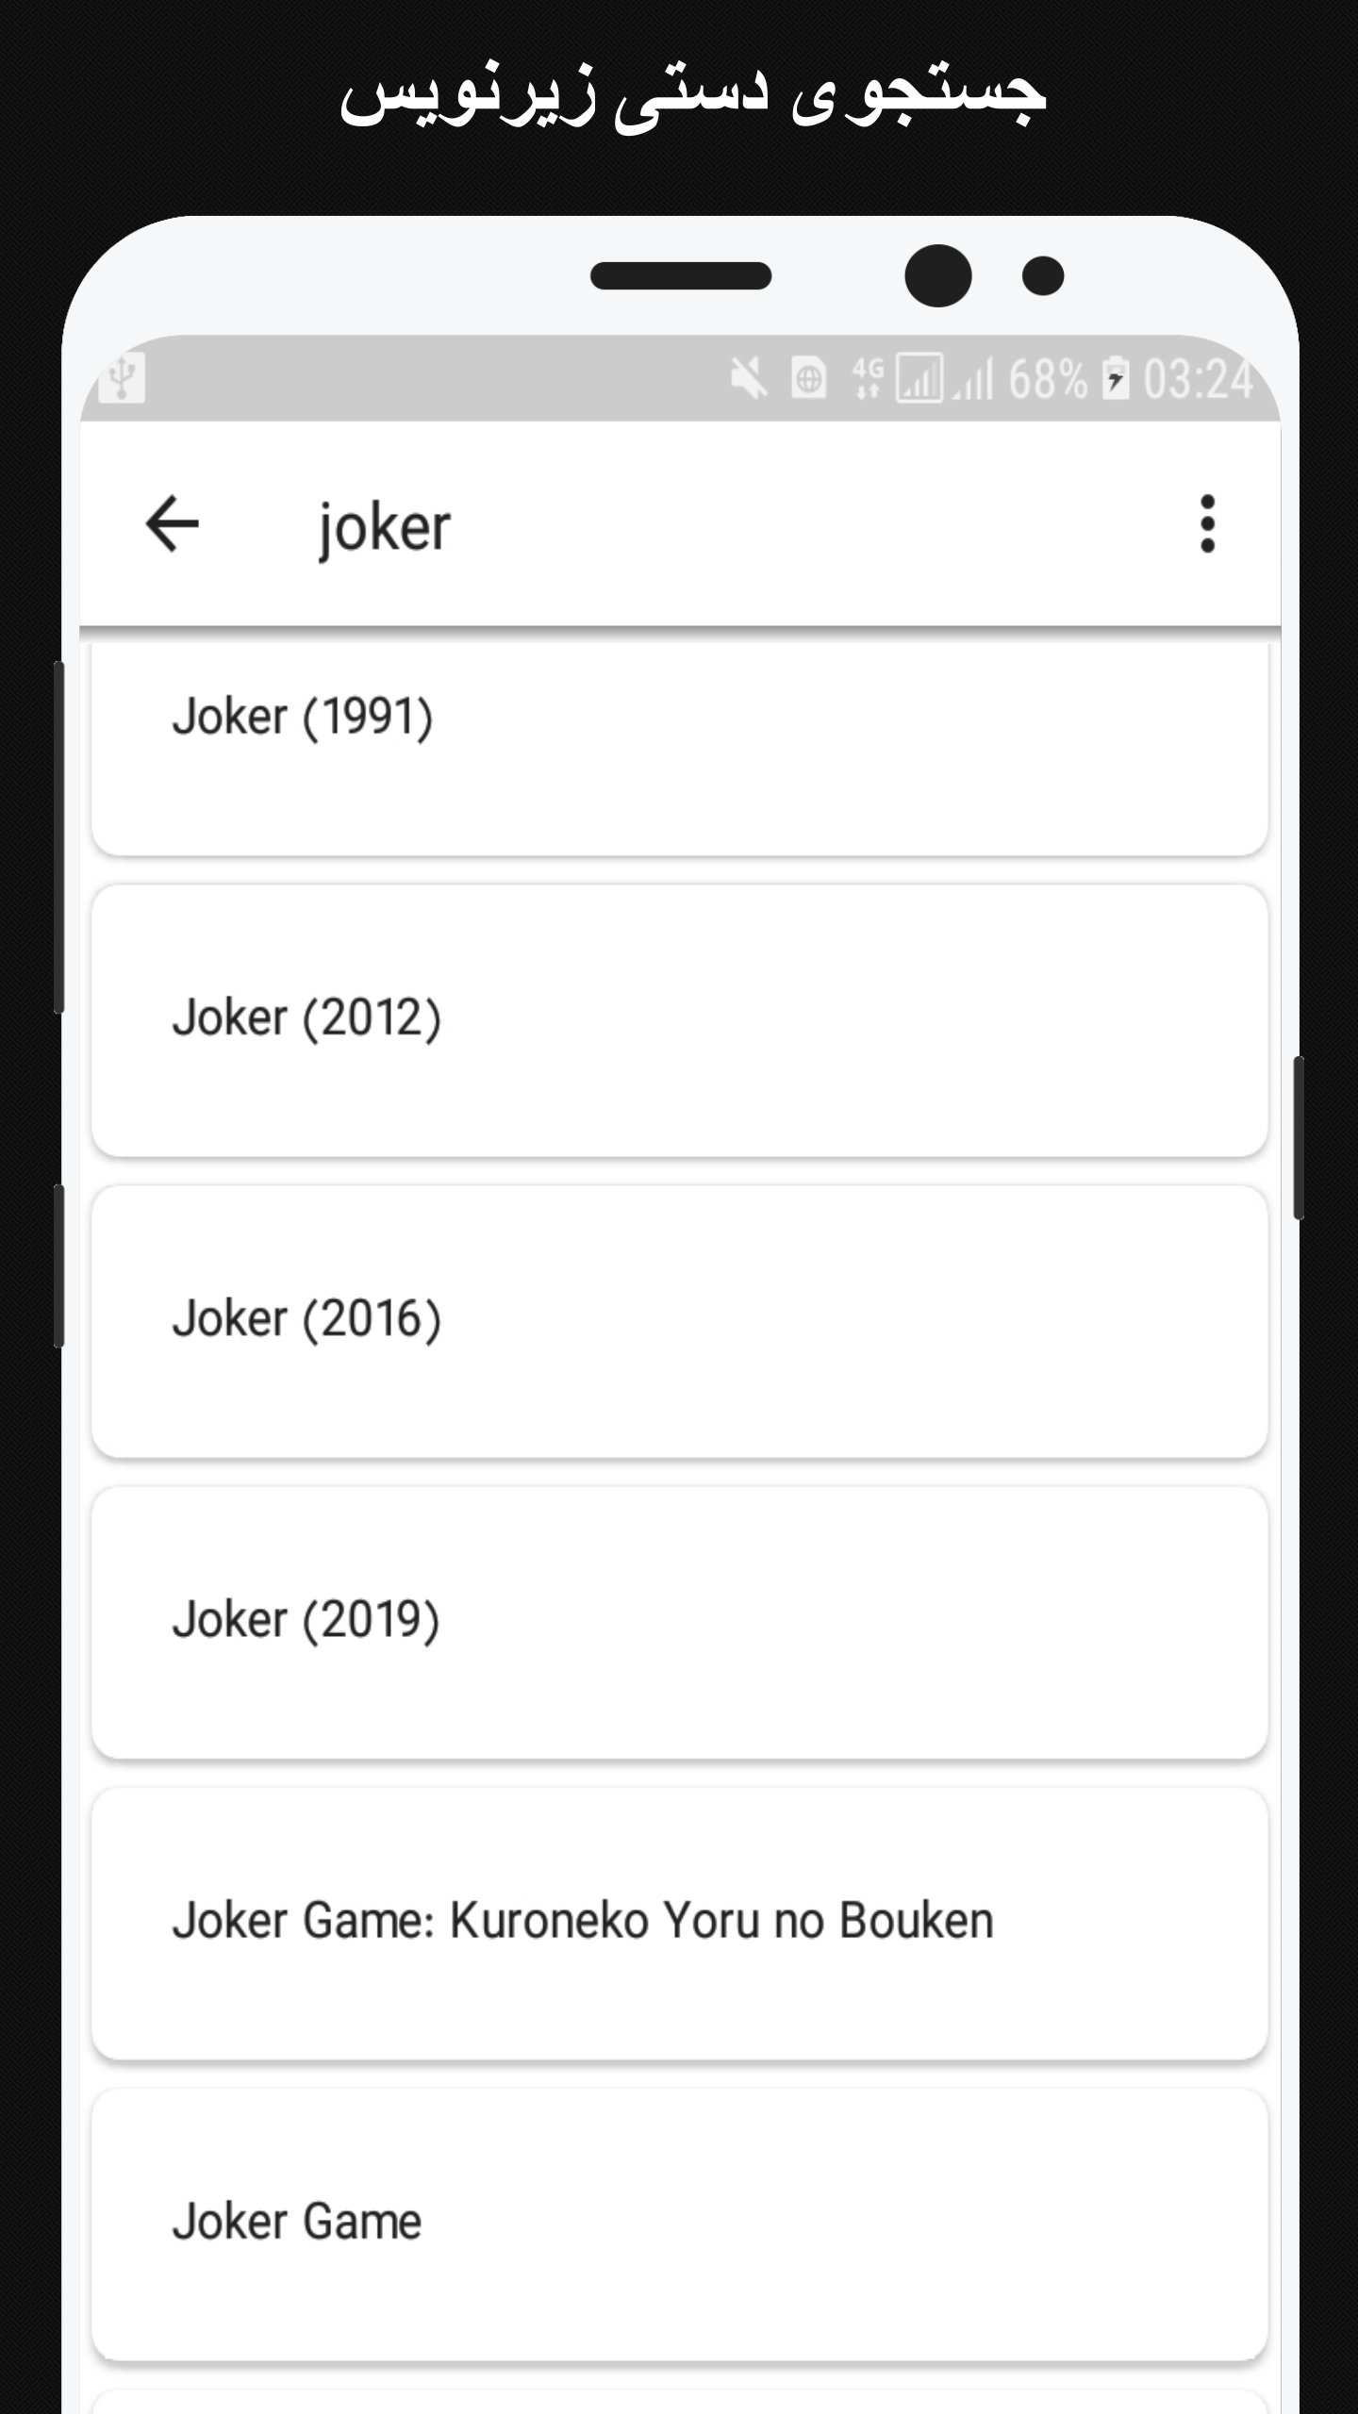
Task: Select Joker Game: Kuroneko Yoru no Bouken
Action: coord(679,1923)
